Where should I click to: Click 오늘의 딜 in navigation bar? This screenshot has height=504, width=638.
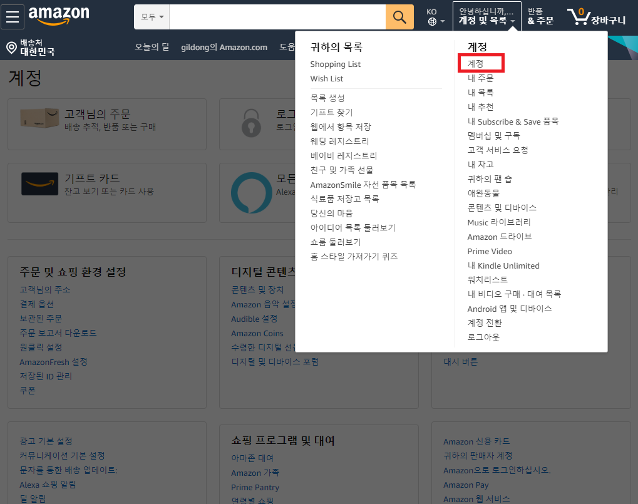(x=152, y=47)
